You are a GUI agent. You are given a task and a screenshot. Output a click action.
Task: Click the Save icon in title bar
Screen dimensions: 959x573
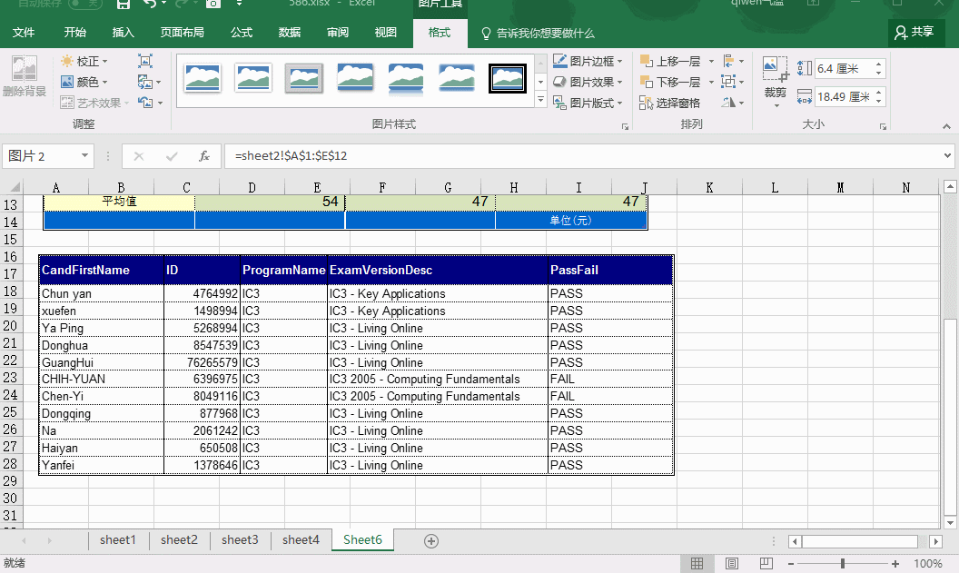[124, 5]
